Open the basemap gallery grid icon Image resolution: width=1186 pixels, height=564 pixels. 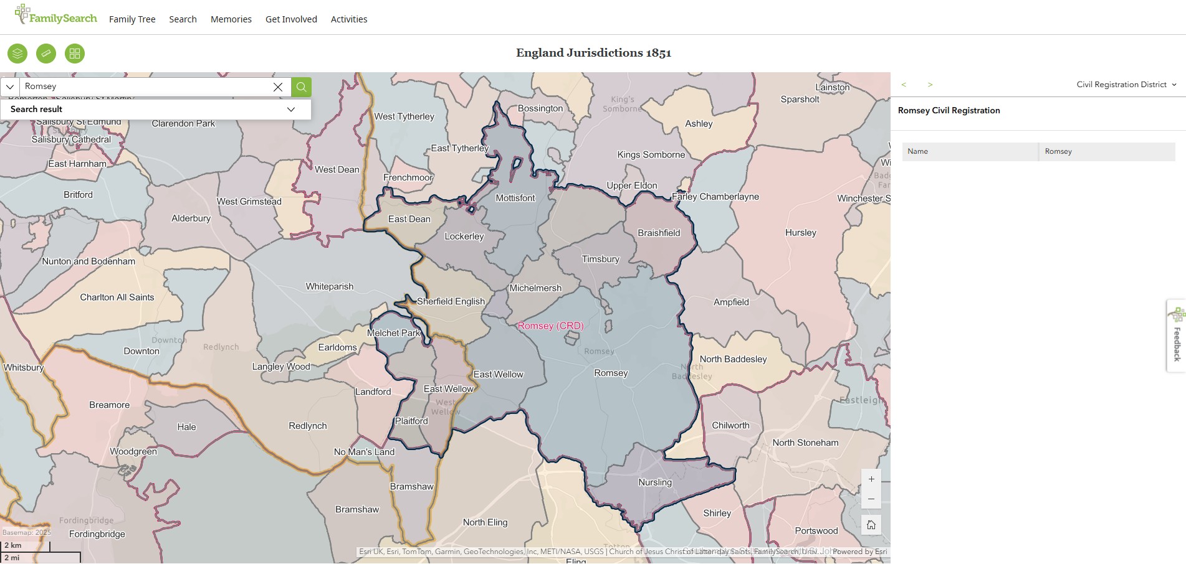click(75, 54)
